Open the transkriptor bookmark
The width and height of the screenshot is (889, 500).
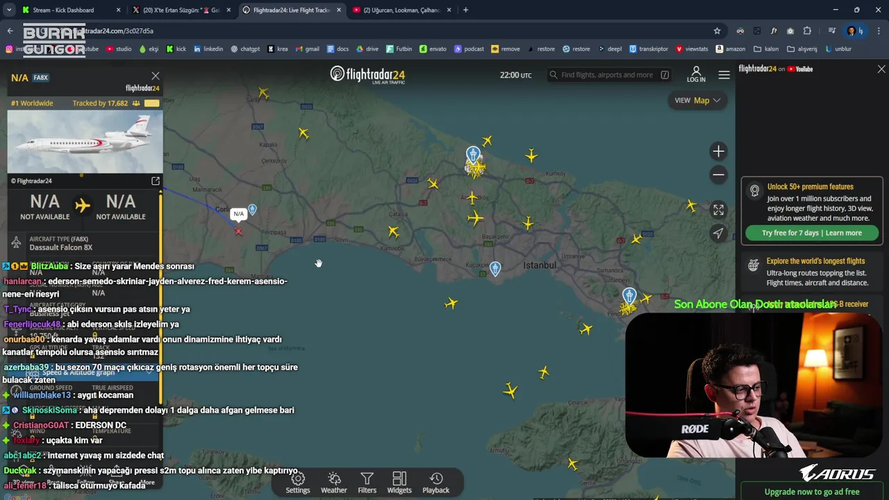[649, 49]
